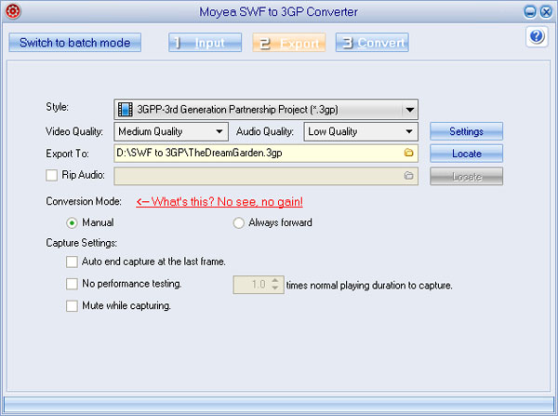Click the red Moyea app logo icon
The image size is (558, 416).
pyautogui.click(x=13, y=11)
